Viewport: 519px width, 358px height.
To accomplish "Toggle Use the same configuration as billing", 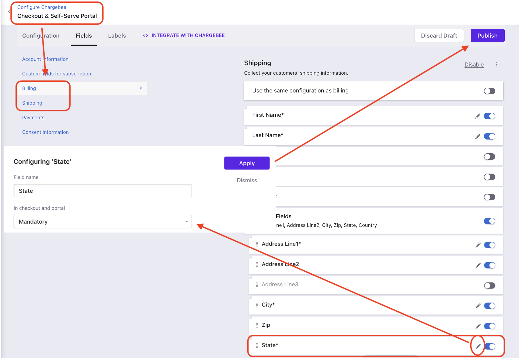I will (x=489, y=91).
